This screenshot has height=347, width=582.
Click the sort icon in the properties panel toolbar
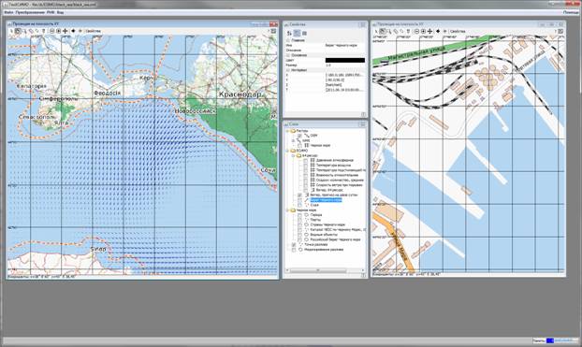[x=289, y=34]
